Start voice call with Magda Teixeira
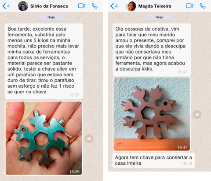 (203, 6)
